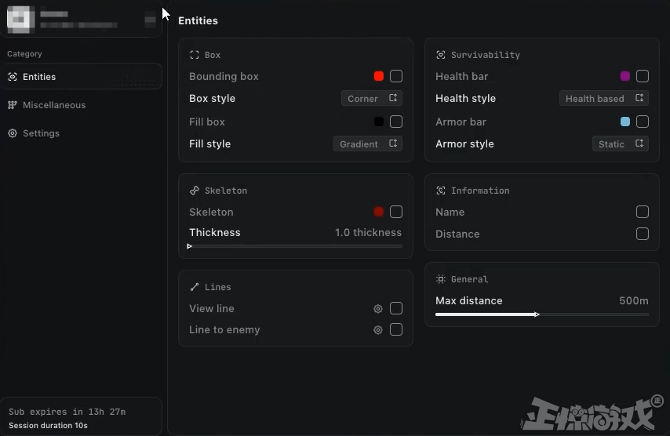
Task: Enable the Name information checkbox
Action: 643,212
